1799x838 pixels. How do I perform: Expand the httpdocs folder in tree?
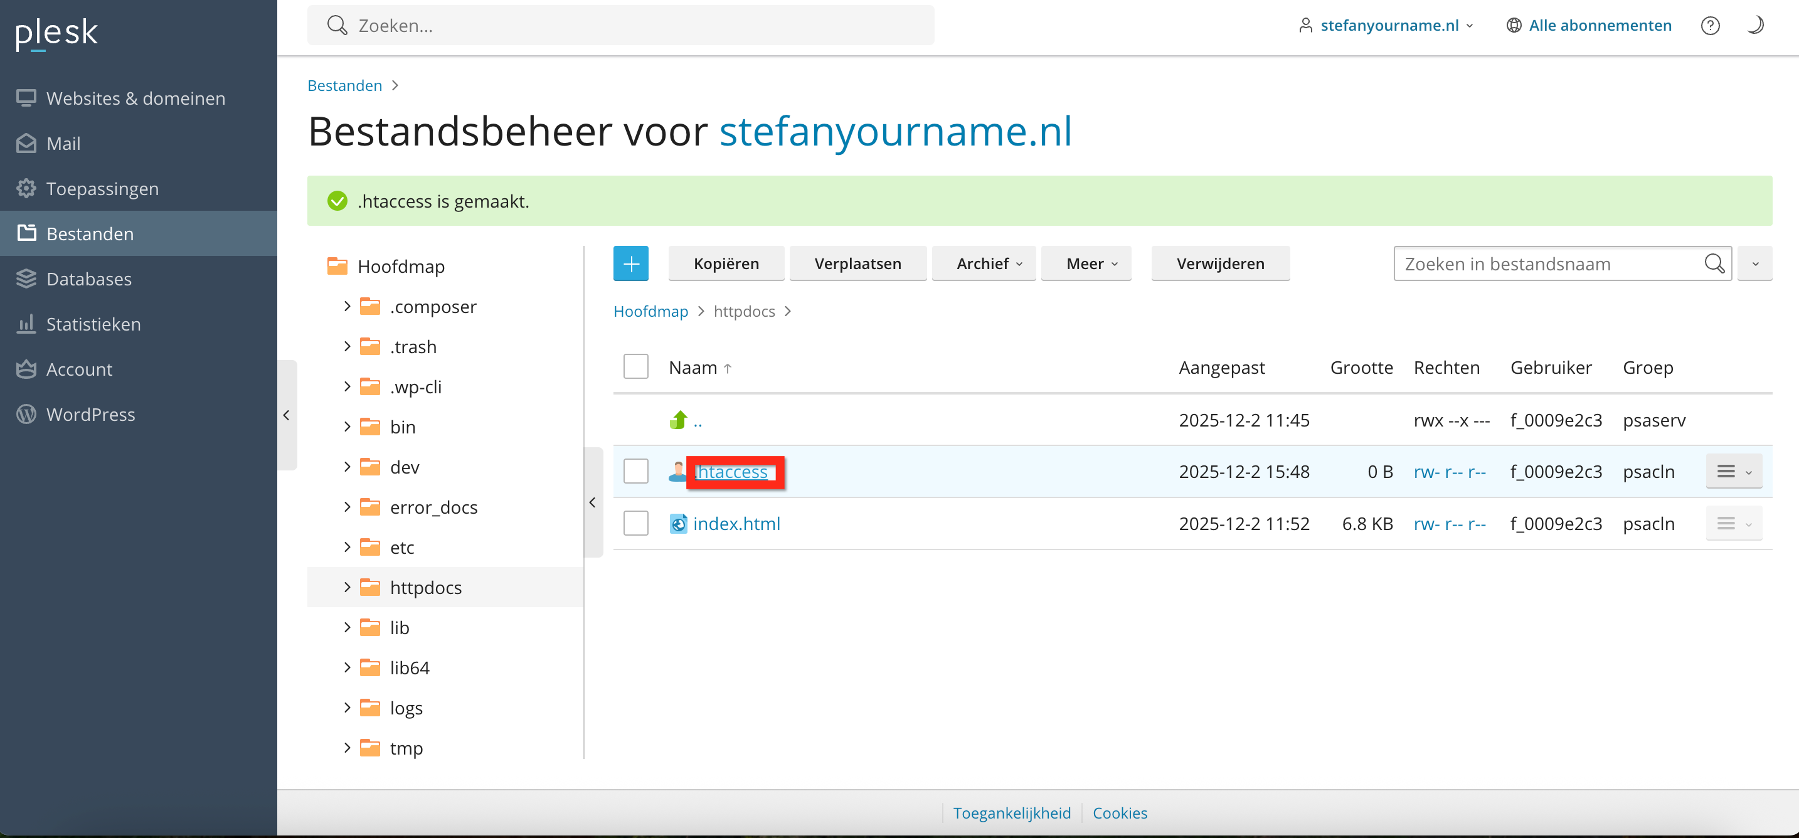click(x=347, y=587)
